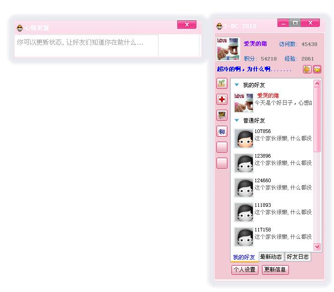Click the signature 今天是个好日子，心想
334x292 pixels.
click(283, 103)
